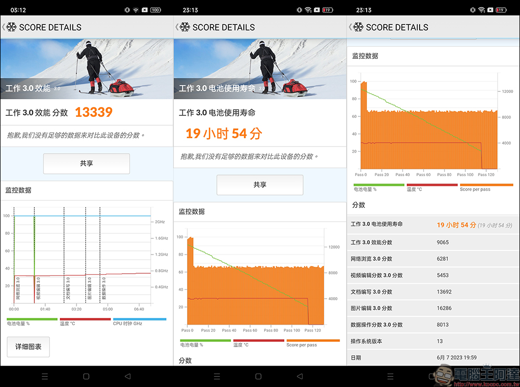
Task: Open recent apps menu icon in the right panel
Action: click(x=391, y=376)
